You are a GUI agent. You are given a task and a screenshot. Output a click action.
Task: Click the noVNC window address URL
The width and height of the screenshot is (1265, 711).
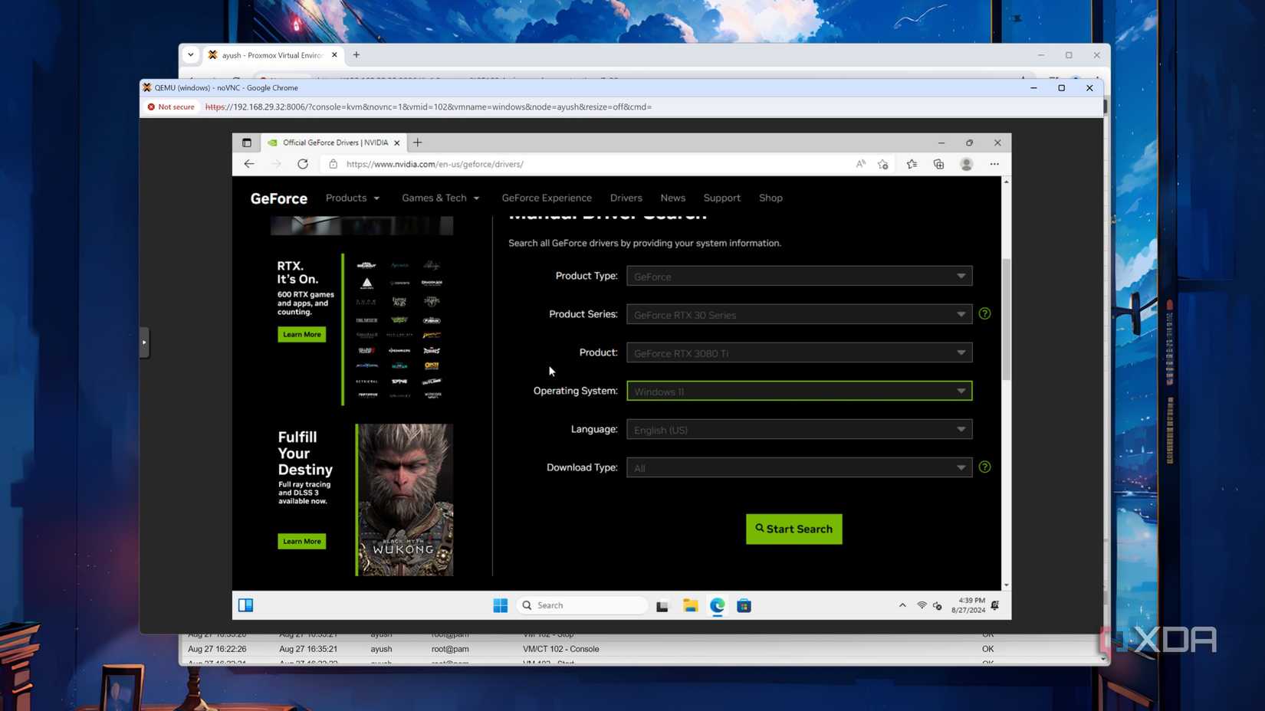point(429,107)
